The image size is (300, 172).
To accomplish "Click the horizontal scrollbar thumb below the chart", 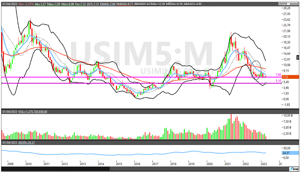I will 56,169.
